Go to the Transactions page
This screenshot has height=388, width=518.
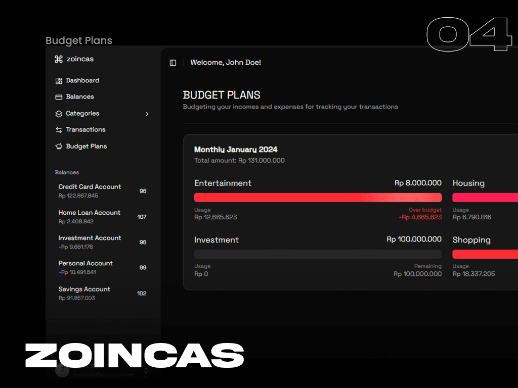coord(85,130)
